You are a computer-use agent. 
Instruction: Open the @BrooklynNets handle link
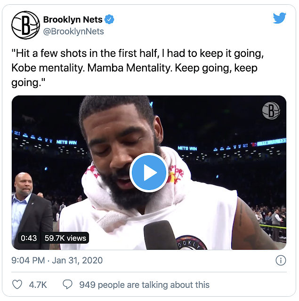tap(73, 32)
